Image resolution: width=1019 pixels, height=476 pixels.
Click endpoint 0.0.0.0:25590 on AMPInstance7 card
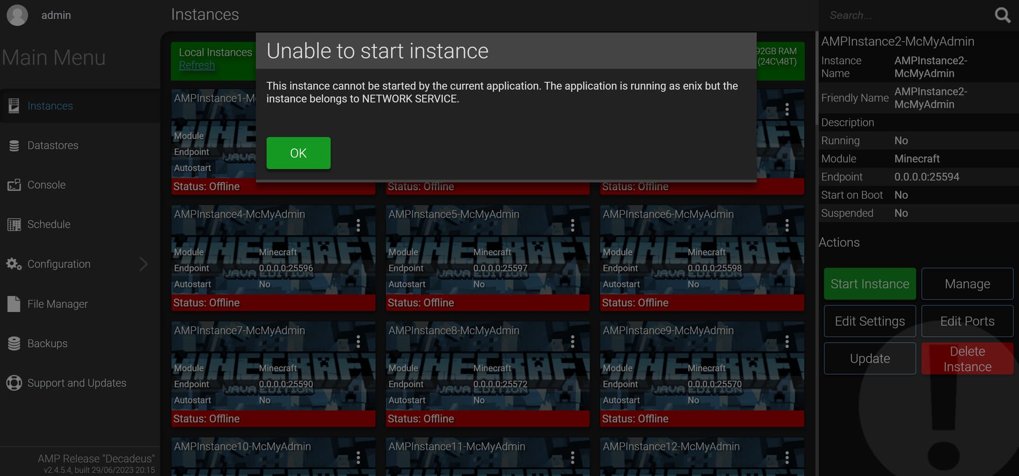point(286,384)
